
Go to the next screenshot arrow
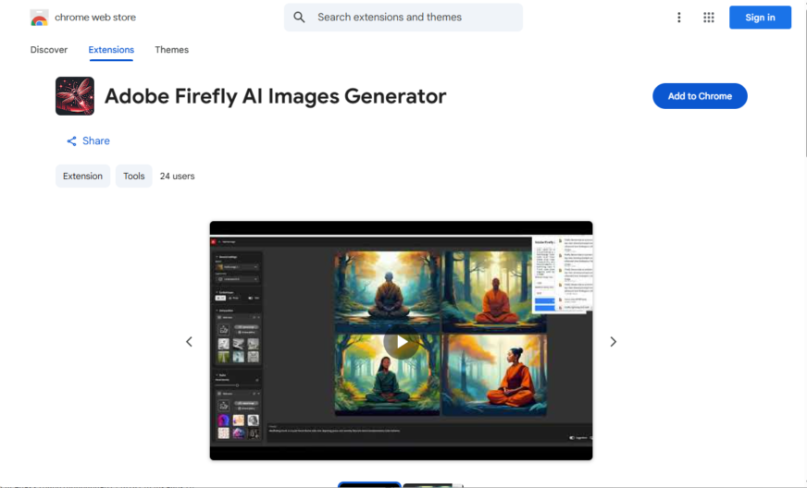point(613,341)
